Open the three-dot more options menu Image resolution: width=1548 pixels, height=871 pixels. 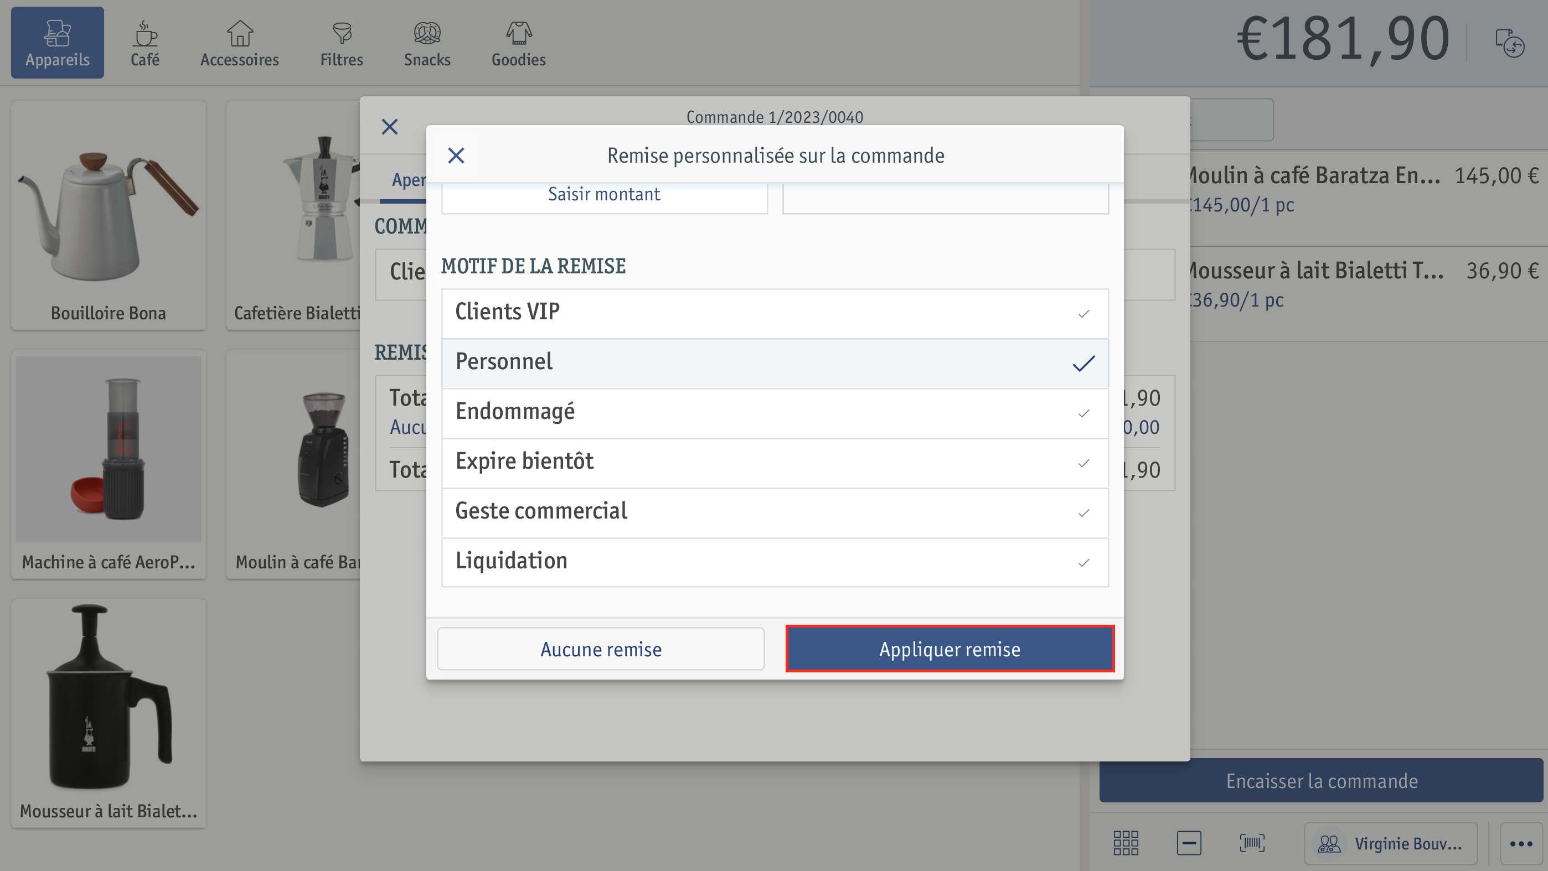click(1521, 843)
